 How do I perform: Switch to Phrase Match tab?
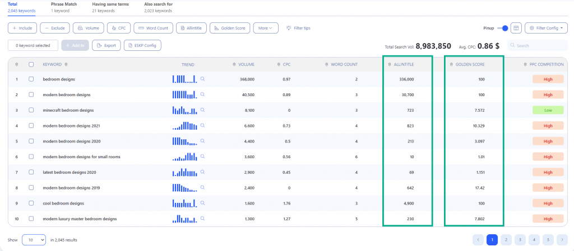click(64, 7)
